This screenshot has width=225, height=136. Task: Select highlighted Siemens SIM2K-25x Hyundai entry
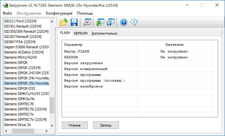coord(26,83)
